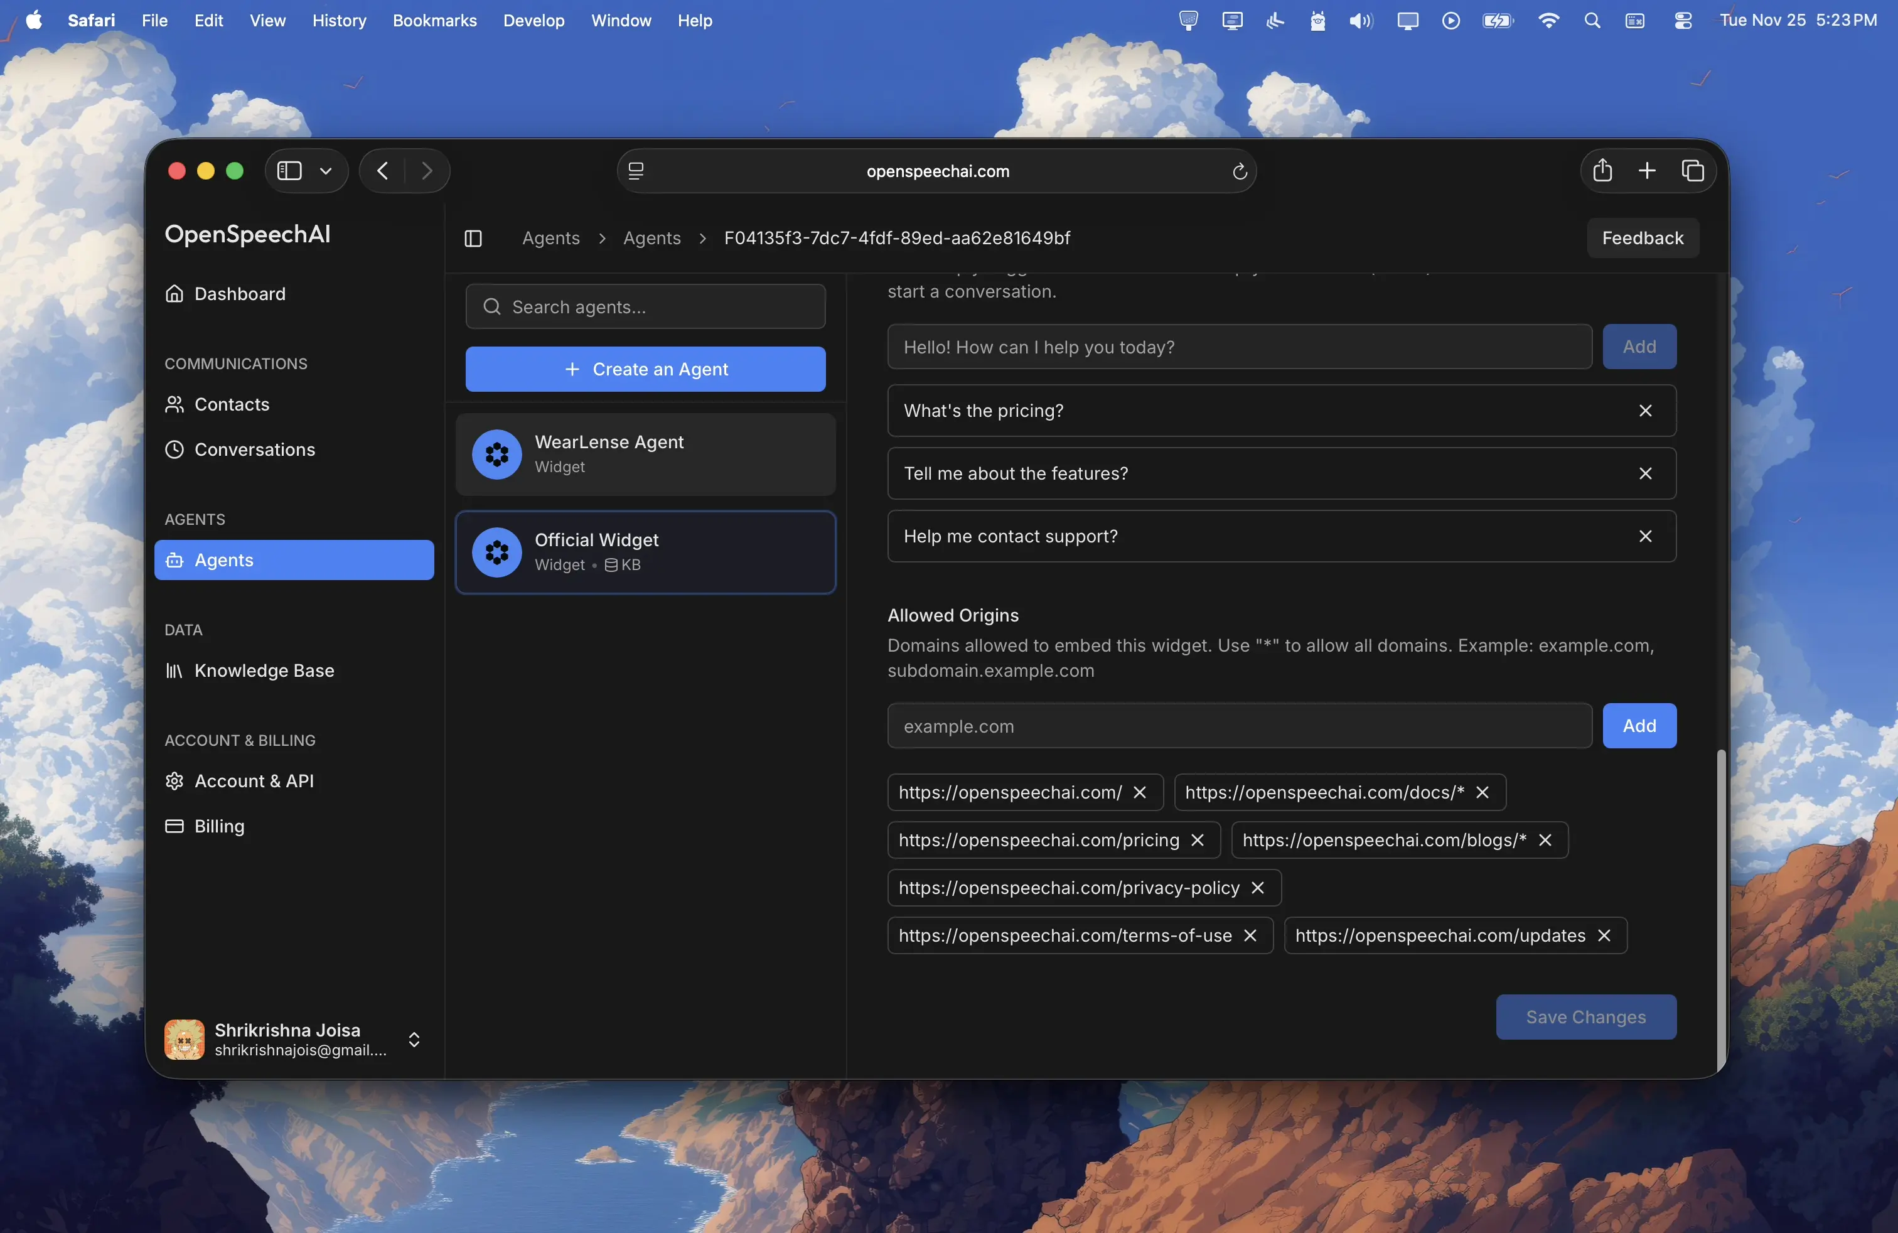This screenshot has width=1898, height=1233.
Task: Select the Official Widget agent card
Action: pos(645,552)
